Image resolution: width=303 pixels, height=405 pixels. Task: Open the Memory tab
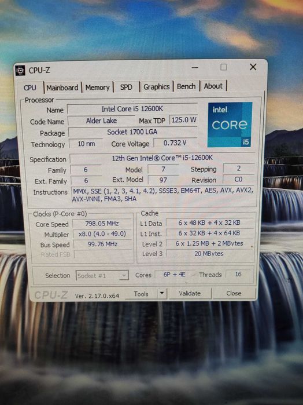click(x=98, y=87)
